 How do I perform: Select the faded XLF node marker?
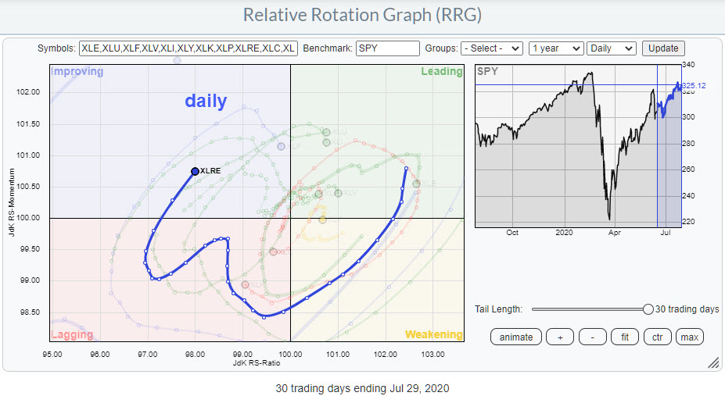(282, 146)
